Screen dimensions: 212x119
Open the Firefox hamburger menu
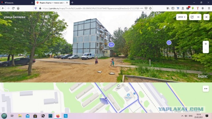click(209, 8)
